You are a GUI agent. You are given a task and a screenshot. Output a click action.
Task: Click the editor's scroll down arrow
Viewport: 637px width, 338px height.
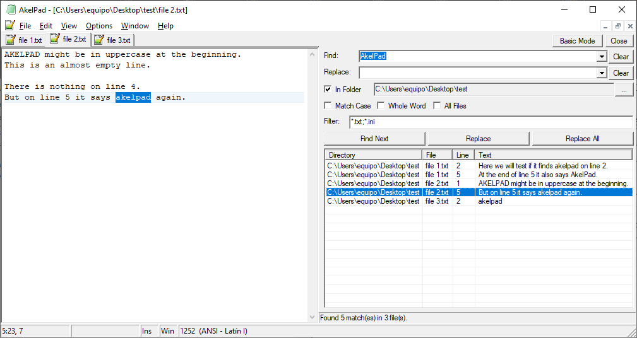tap(312, 317)
